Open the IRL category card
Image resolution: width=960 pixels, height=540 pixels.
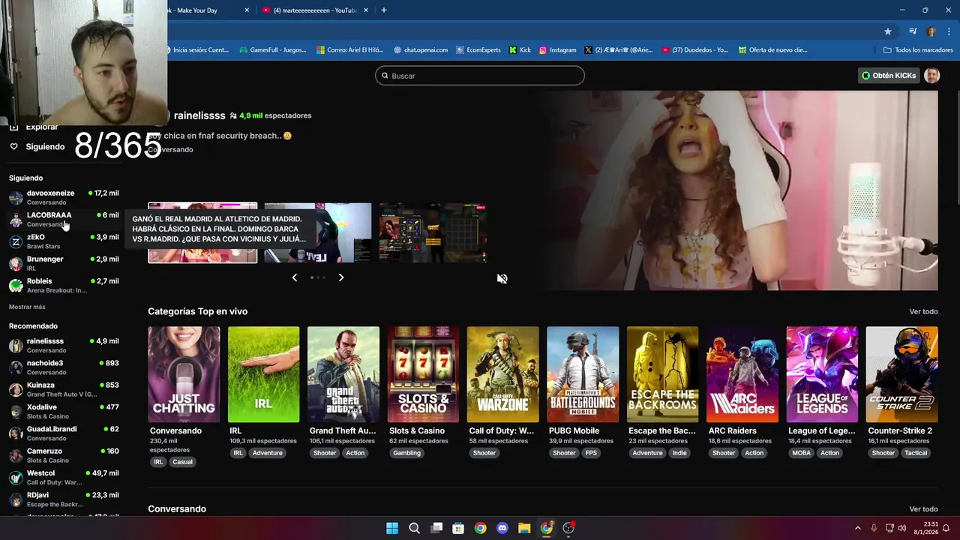pyautogui.click(x=263, y=374)
